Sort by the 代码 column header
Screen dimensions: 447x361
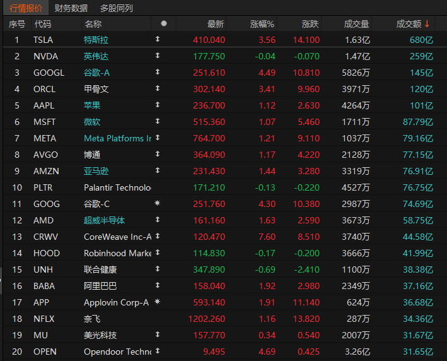point(43,24)
